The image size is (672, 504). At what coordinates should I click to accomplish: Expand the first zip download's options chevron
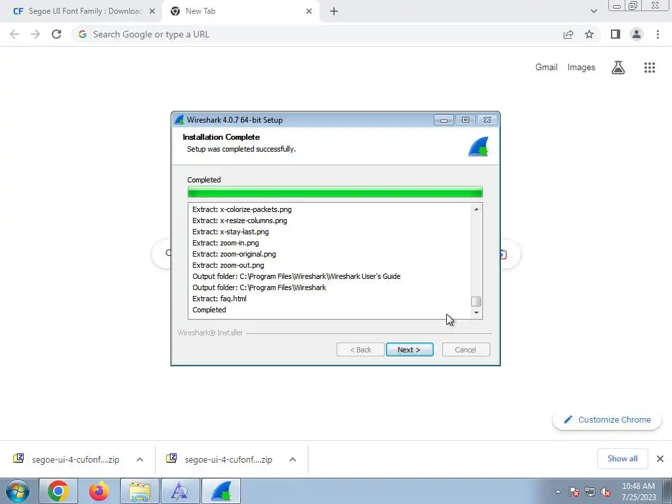click(x=140, y=459)
